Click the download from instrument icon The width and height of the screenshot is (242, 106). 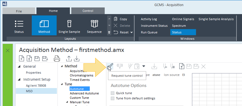tap(77, 59)
